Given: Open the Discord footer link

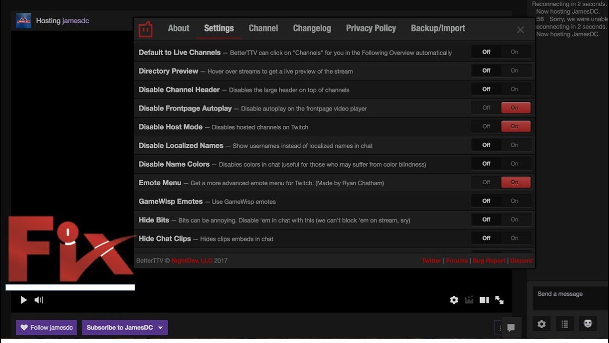Looking at the screenshot, I should click(521, 261).
